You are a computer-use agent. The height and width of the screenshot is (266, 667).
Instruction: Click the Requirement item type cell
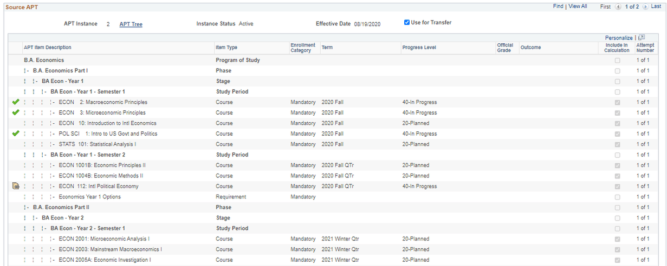point(231,197)
